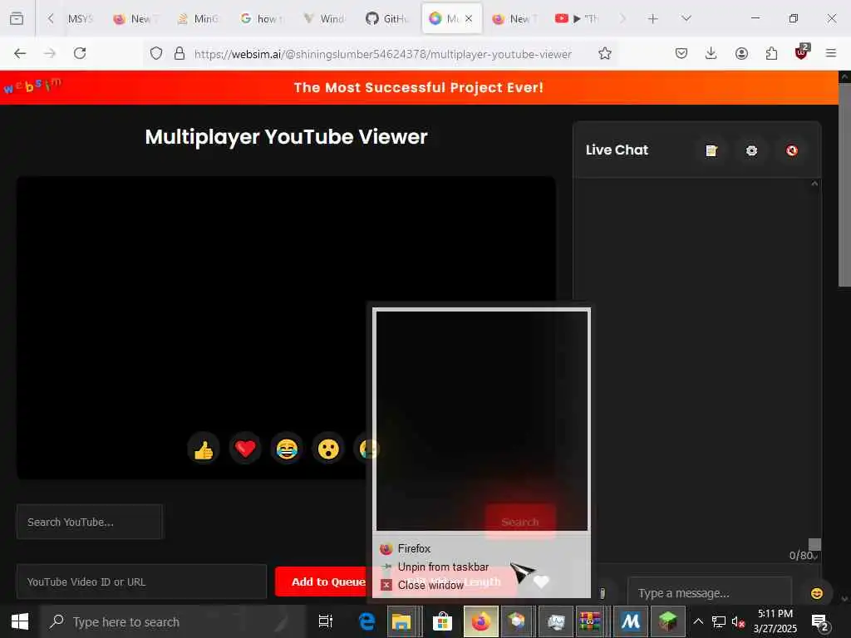
Task: Open WinRAR from taskbar
Action: pyautogui.click(x=589, y=621)
